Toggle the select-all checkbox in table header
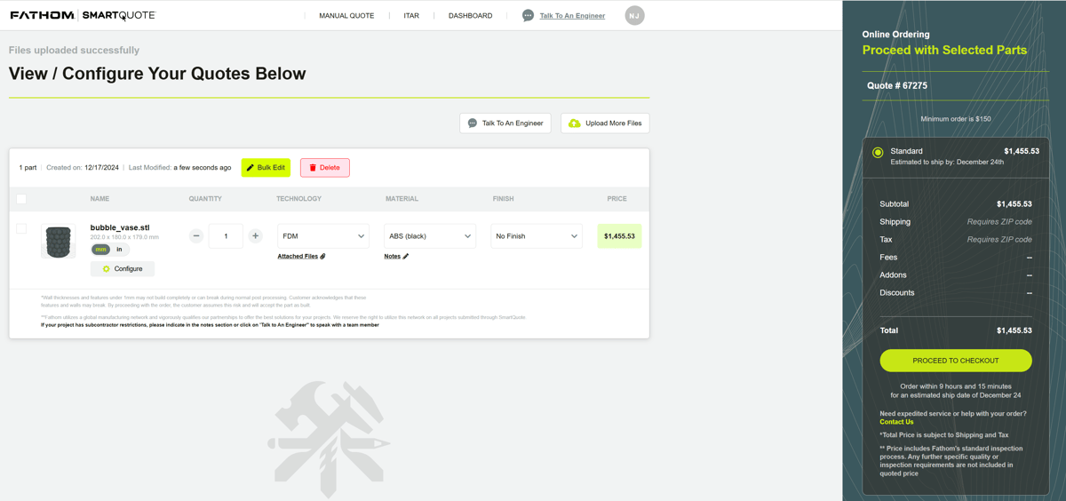The image size is (1066, 501). tap(21, 199)
